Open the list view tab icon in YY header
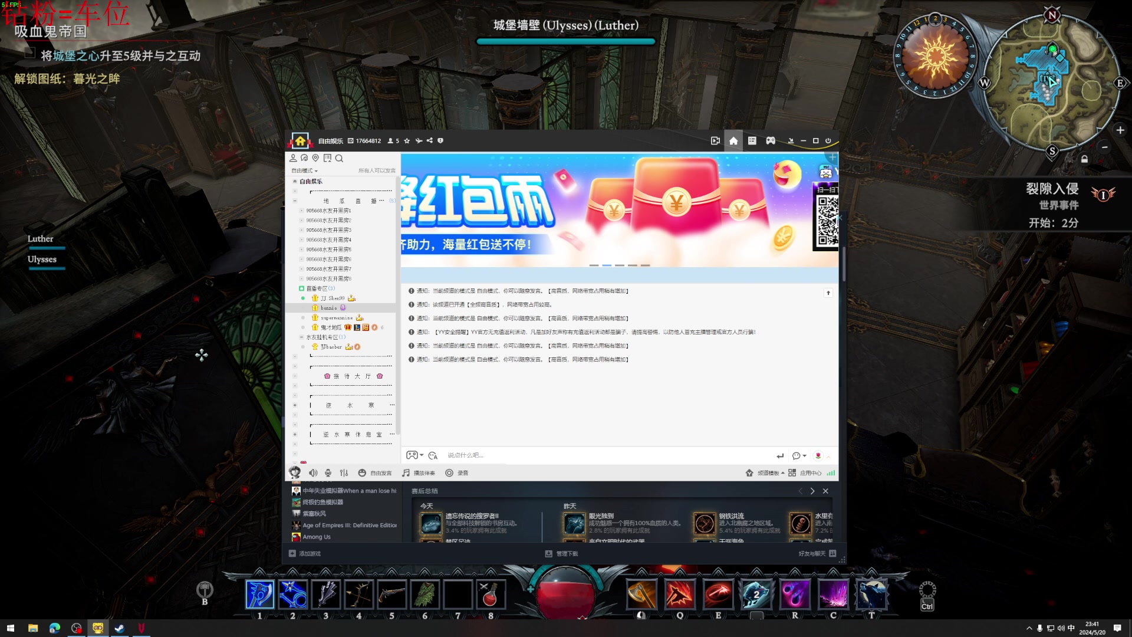This screenshot has width=1132, height=637. tap(752, 140)
